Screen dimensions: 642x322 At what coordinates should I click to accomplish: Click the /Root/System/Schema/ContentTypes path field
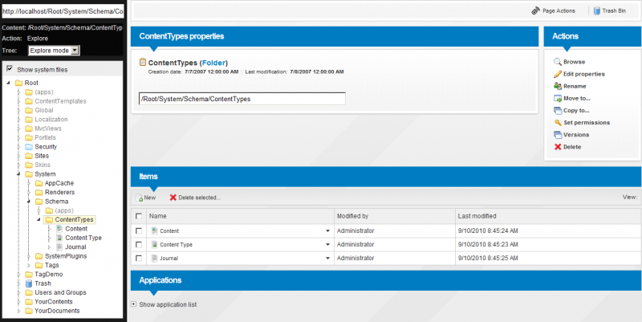pyautogui.click(x=242, y=99)
